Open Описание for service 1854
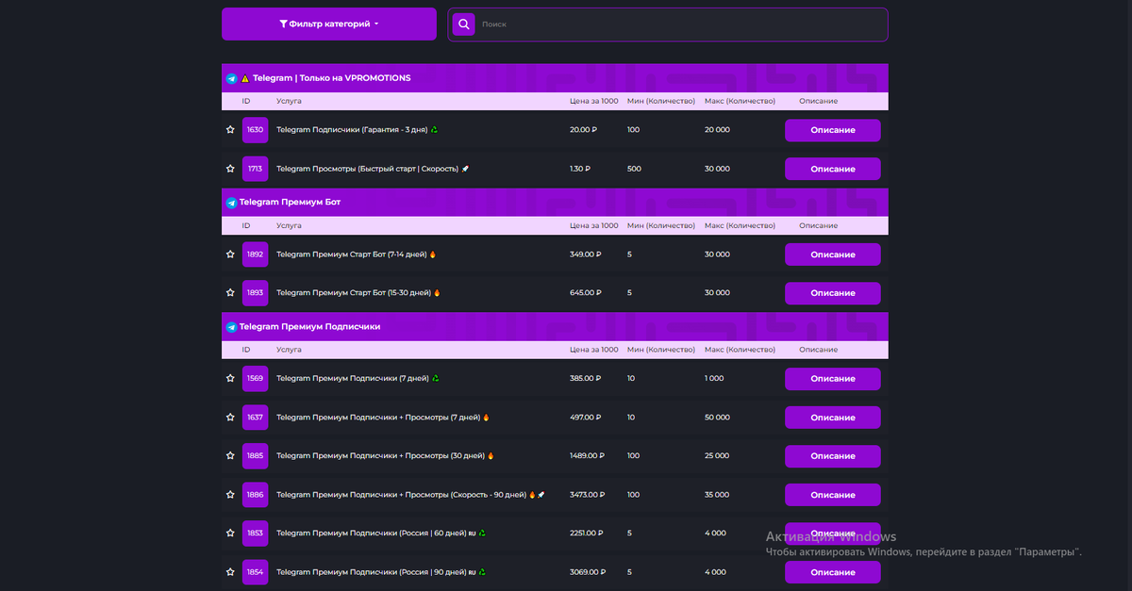 tap(833, 572)
